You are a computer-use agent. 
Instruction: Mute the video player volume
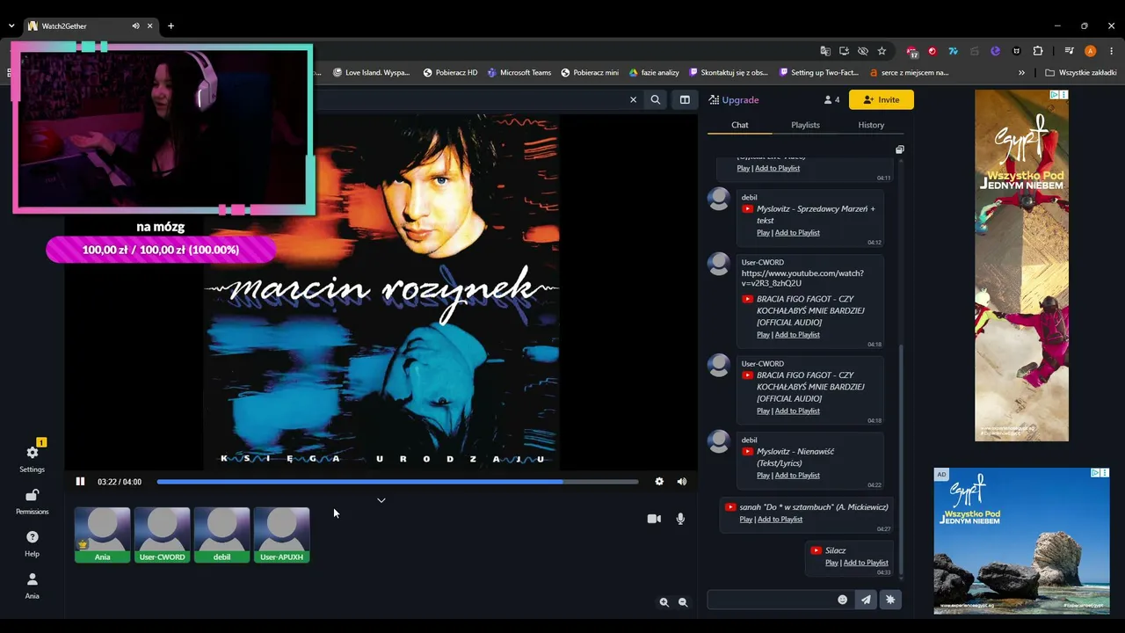[682, 482]
